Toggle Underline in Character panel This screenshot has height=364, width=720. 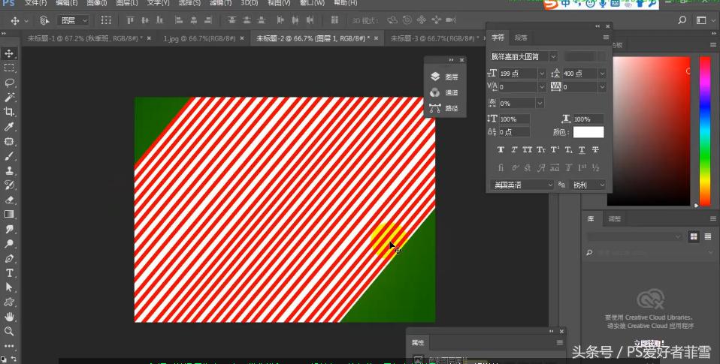click(582, 150)
